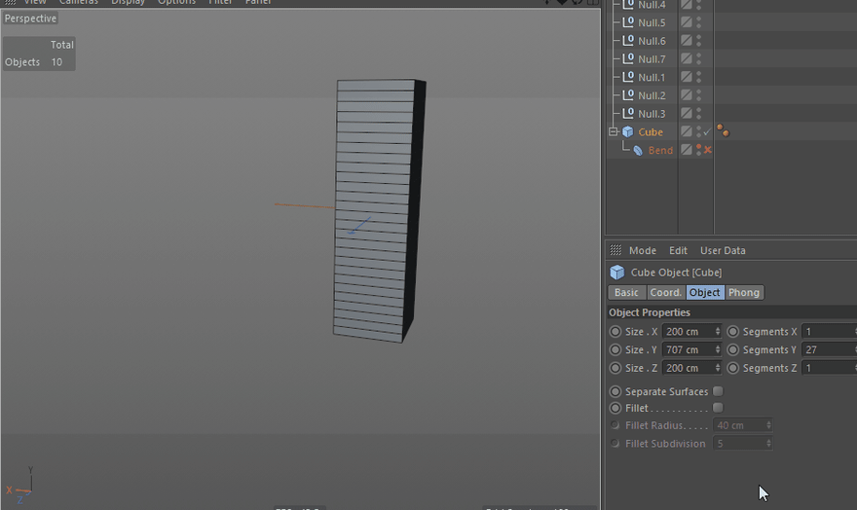Viewport: 857px width, 510px height.
Task: Select the Bend deformer name in the tree
Action: (x=660, y=150)
